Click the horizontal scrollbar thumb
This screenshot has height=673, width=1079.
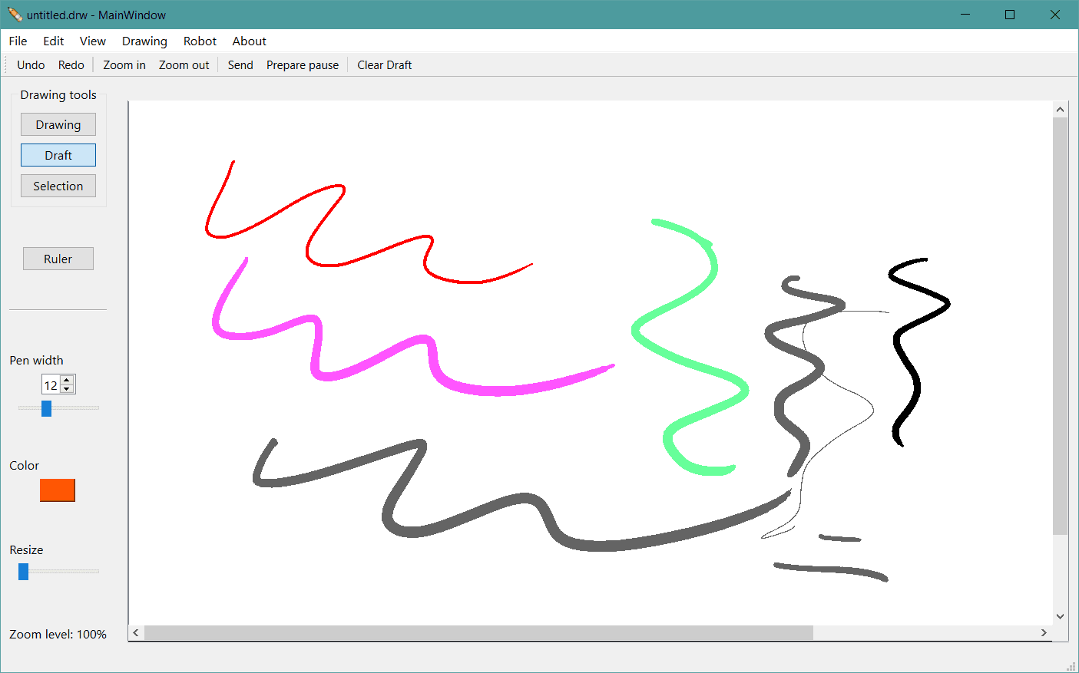tap(478, 632)
